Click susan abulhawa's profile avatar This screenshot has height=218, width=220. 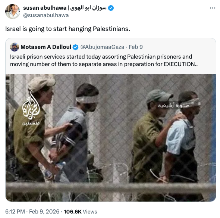click(13, 12)
